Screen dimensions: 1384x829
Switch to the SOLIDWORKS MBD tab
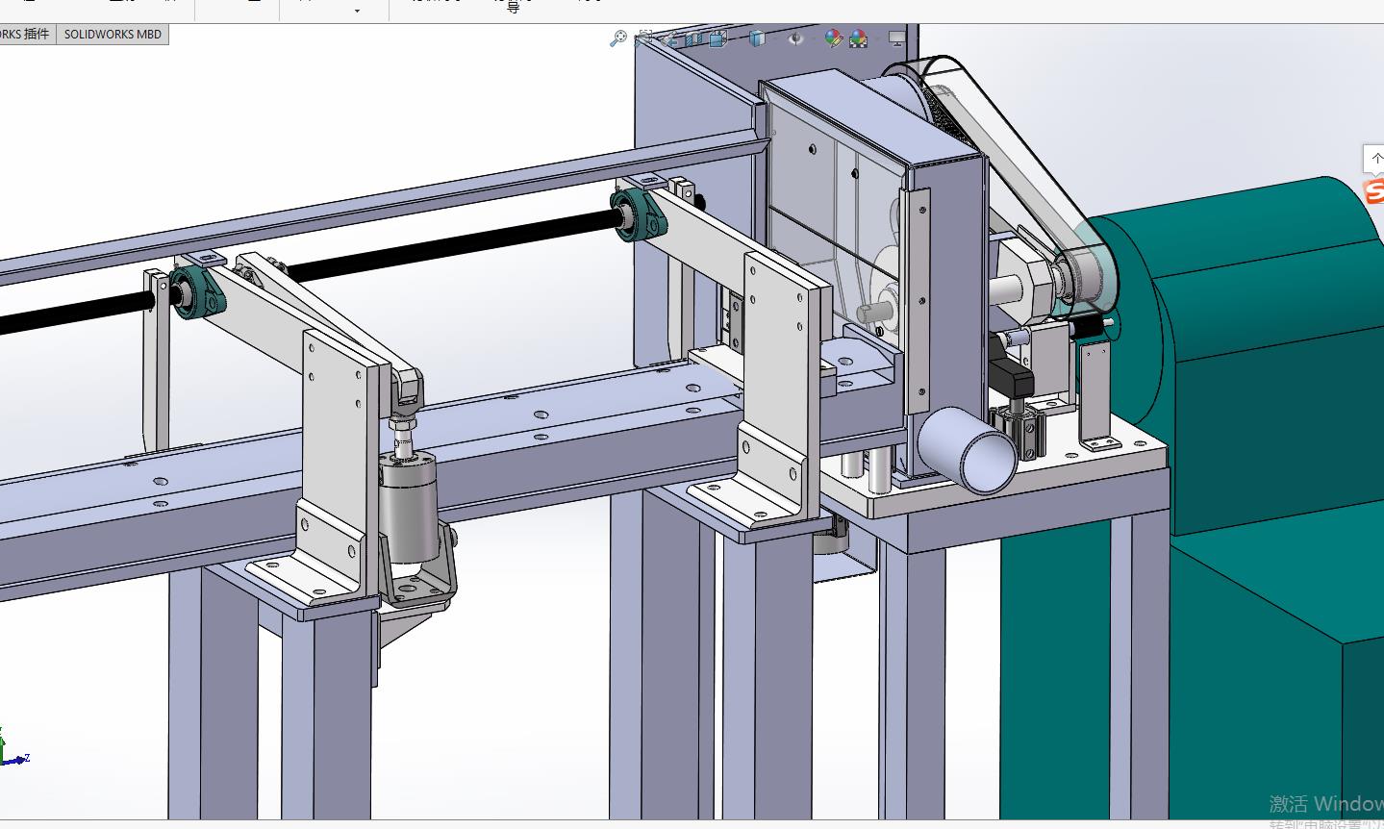(x=113, y=35)
